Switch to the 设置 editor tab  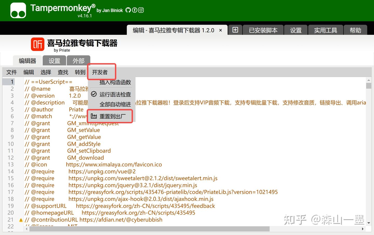[x=54, y=60]
